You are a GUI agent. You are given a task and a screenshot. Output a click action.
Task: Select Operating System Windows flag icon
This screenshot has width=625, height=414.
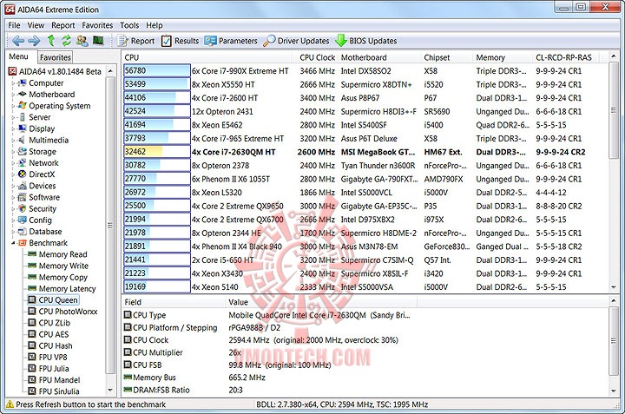coord(23,106)
